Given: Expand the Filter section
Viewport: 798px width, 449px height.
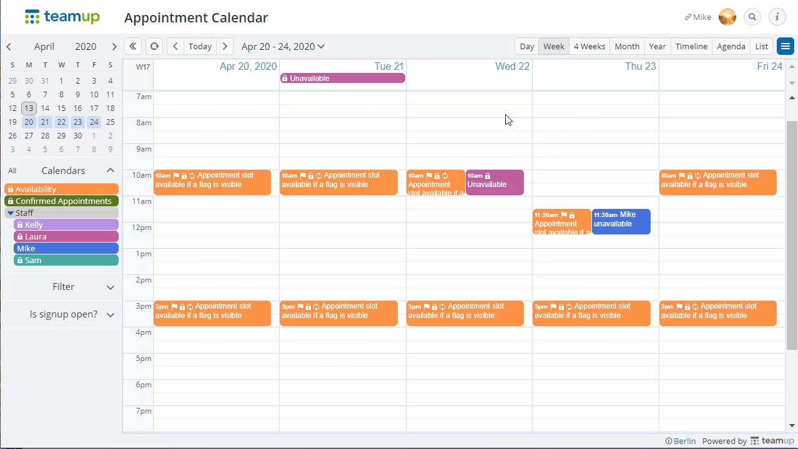Looking at the screenshot, I should pos(110,287).
